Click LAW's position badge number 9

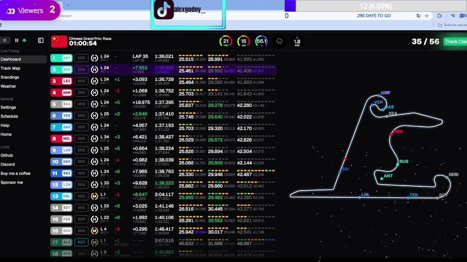point(54,150)
